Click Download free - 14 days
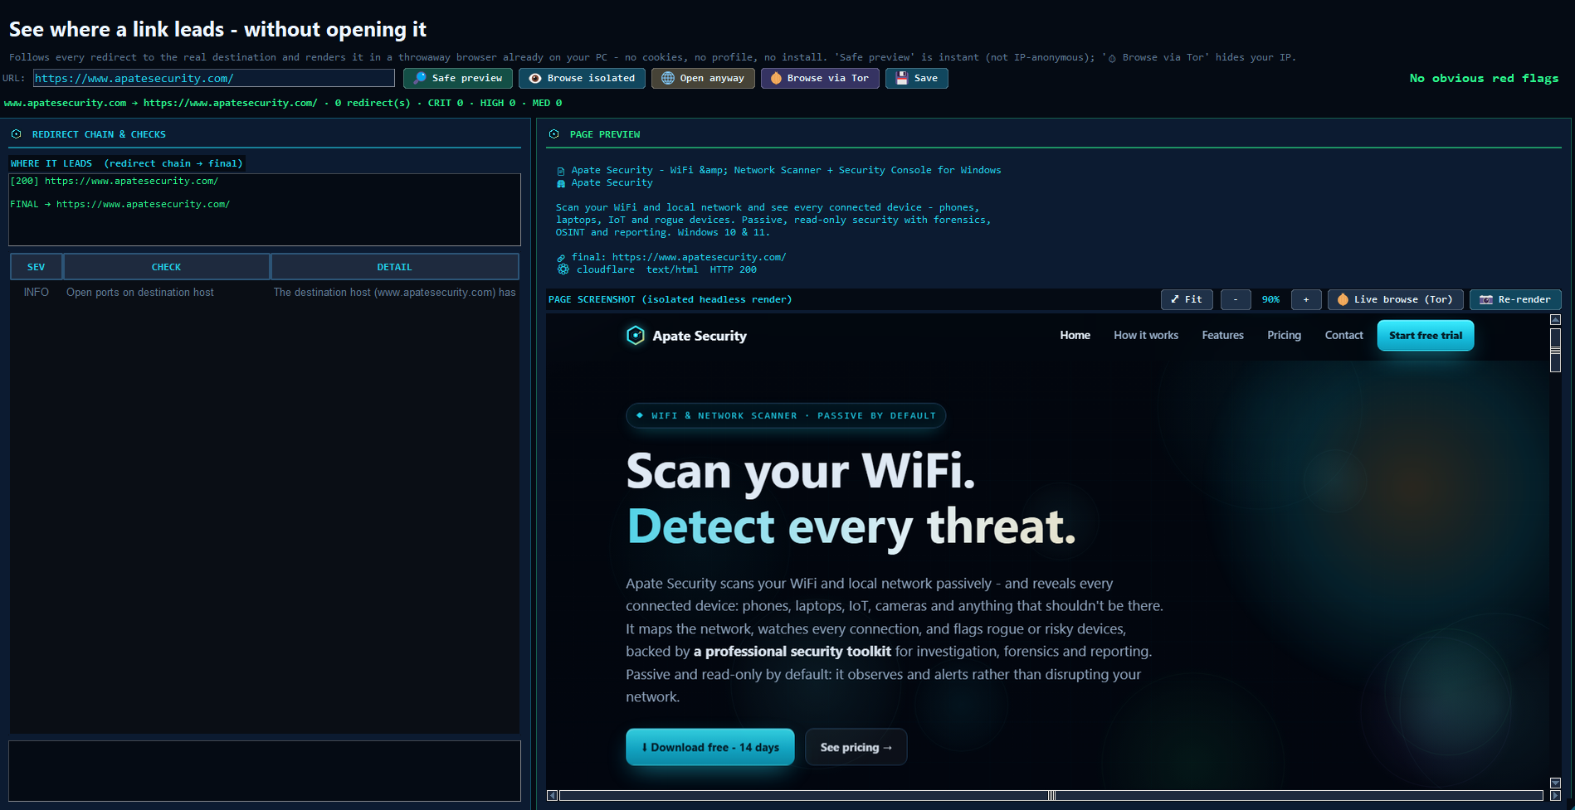Viewport: 1575px width, 810px height. 710,747
